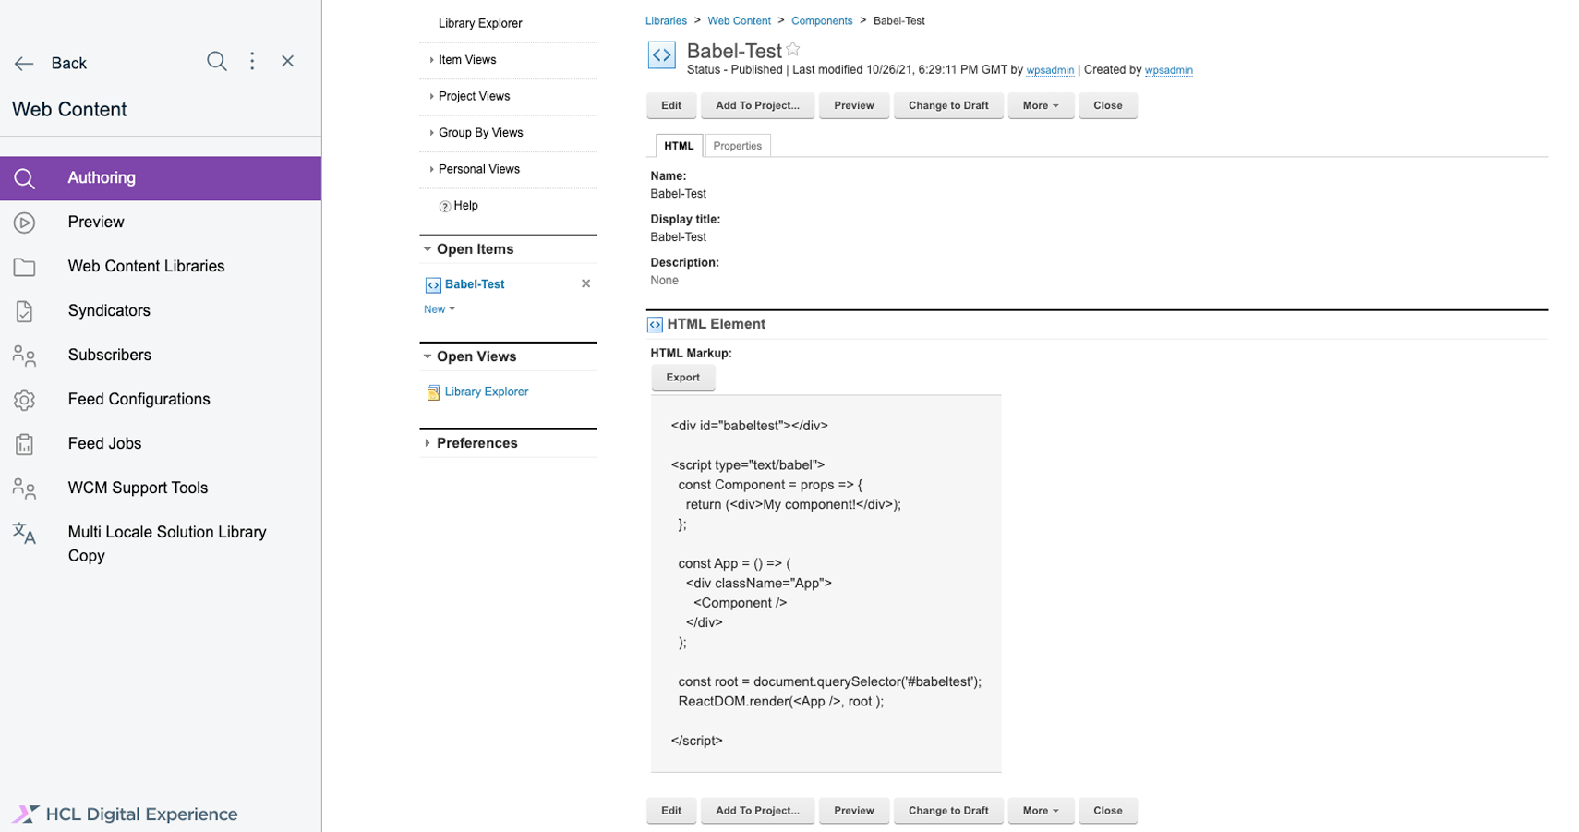Viewport: 1579px width, 832px height.
Task: Click the Preview play icon in sidebar
Action: click(25, 223)
